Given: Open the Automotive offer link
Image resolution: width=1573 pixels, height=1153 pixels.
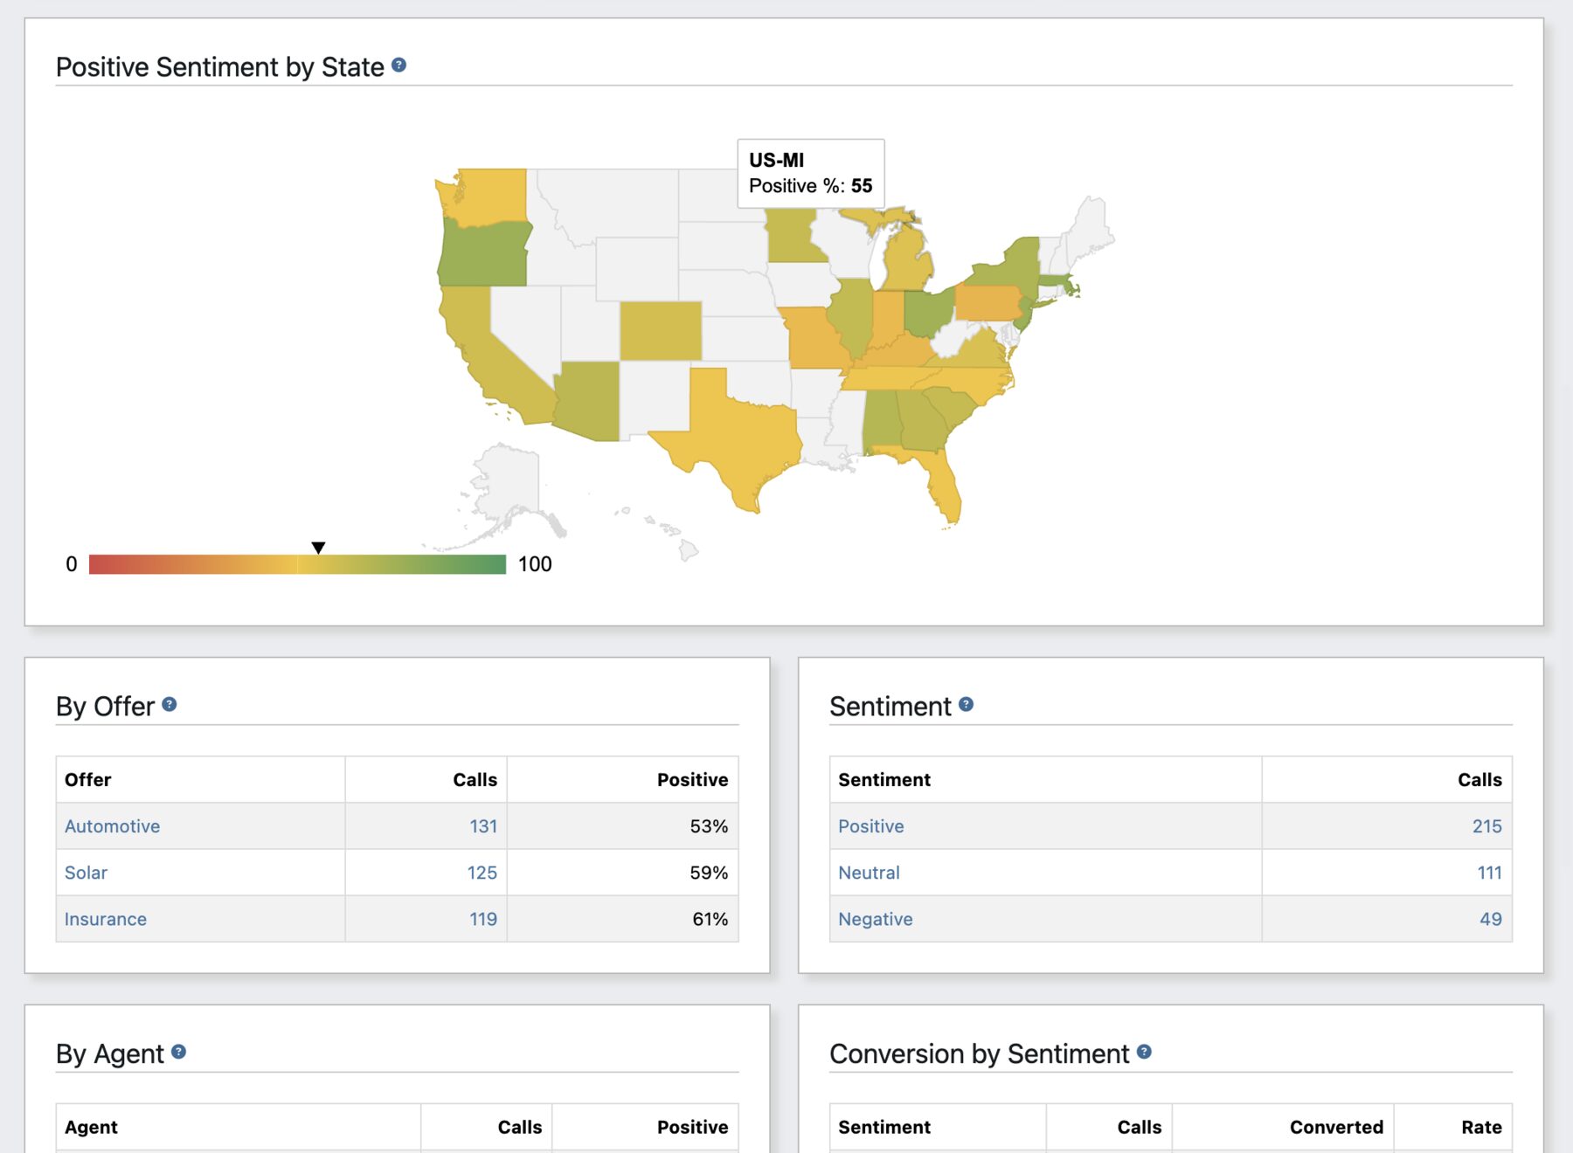Looking at the screenshot, I should point(112,826).
